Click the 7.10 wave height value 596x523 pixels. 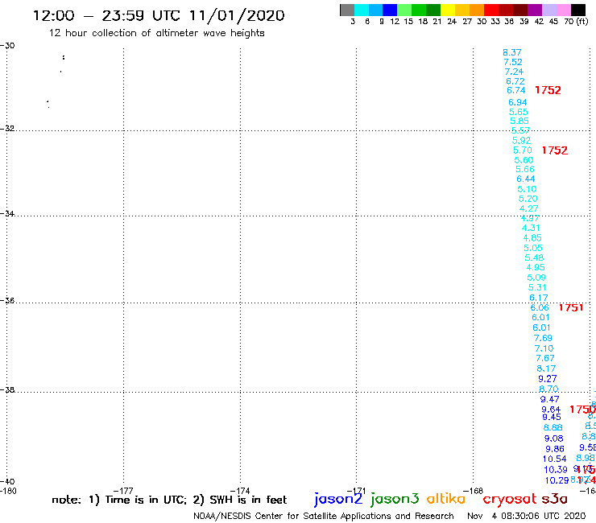point(544,348)
